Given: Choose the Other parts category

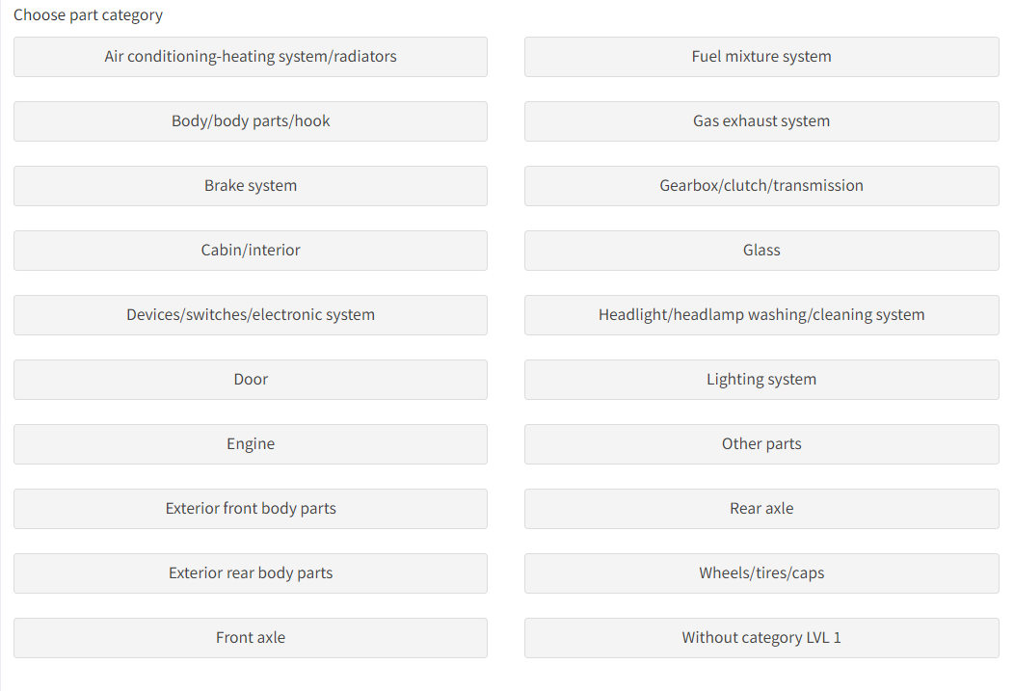Looking at the screenshot, I should [x=761, y=444].
